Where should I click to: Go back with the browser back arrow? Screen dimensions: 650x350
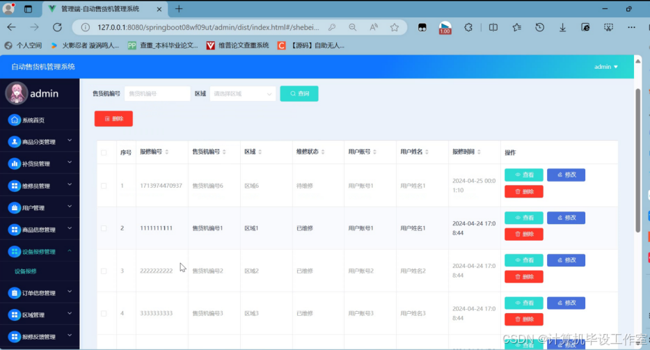[x=11, y=27]
